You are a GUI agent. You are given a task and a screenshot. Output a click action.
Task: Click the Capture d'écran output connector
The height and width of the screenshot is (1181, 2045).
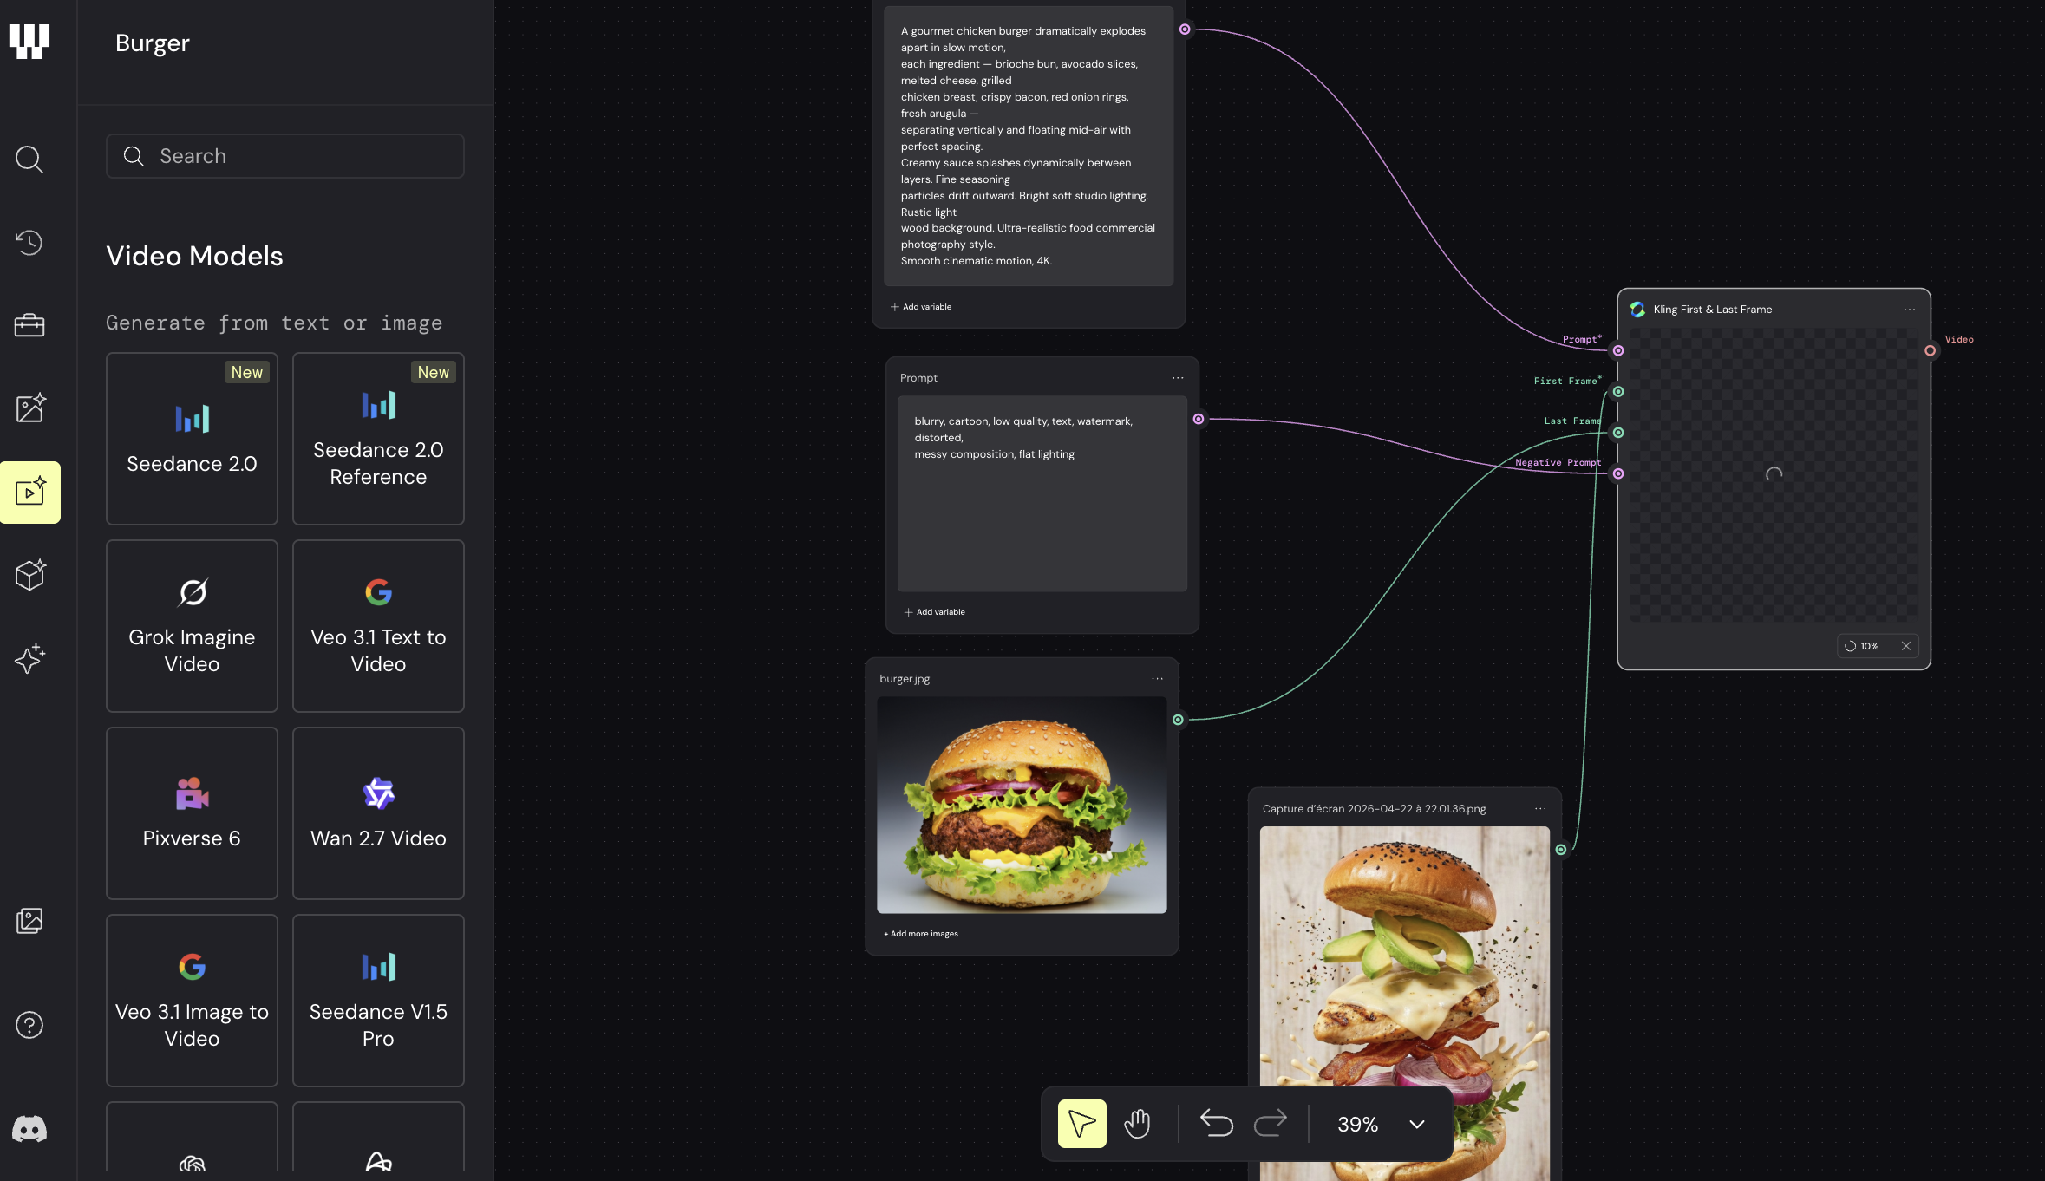(1561, 850)
